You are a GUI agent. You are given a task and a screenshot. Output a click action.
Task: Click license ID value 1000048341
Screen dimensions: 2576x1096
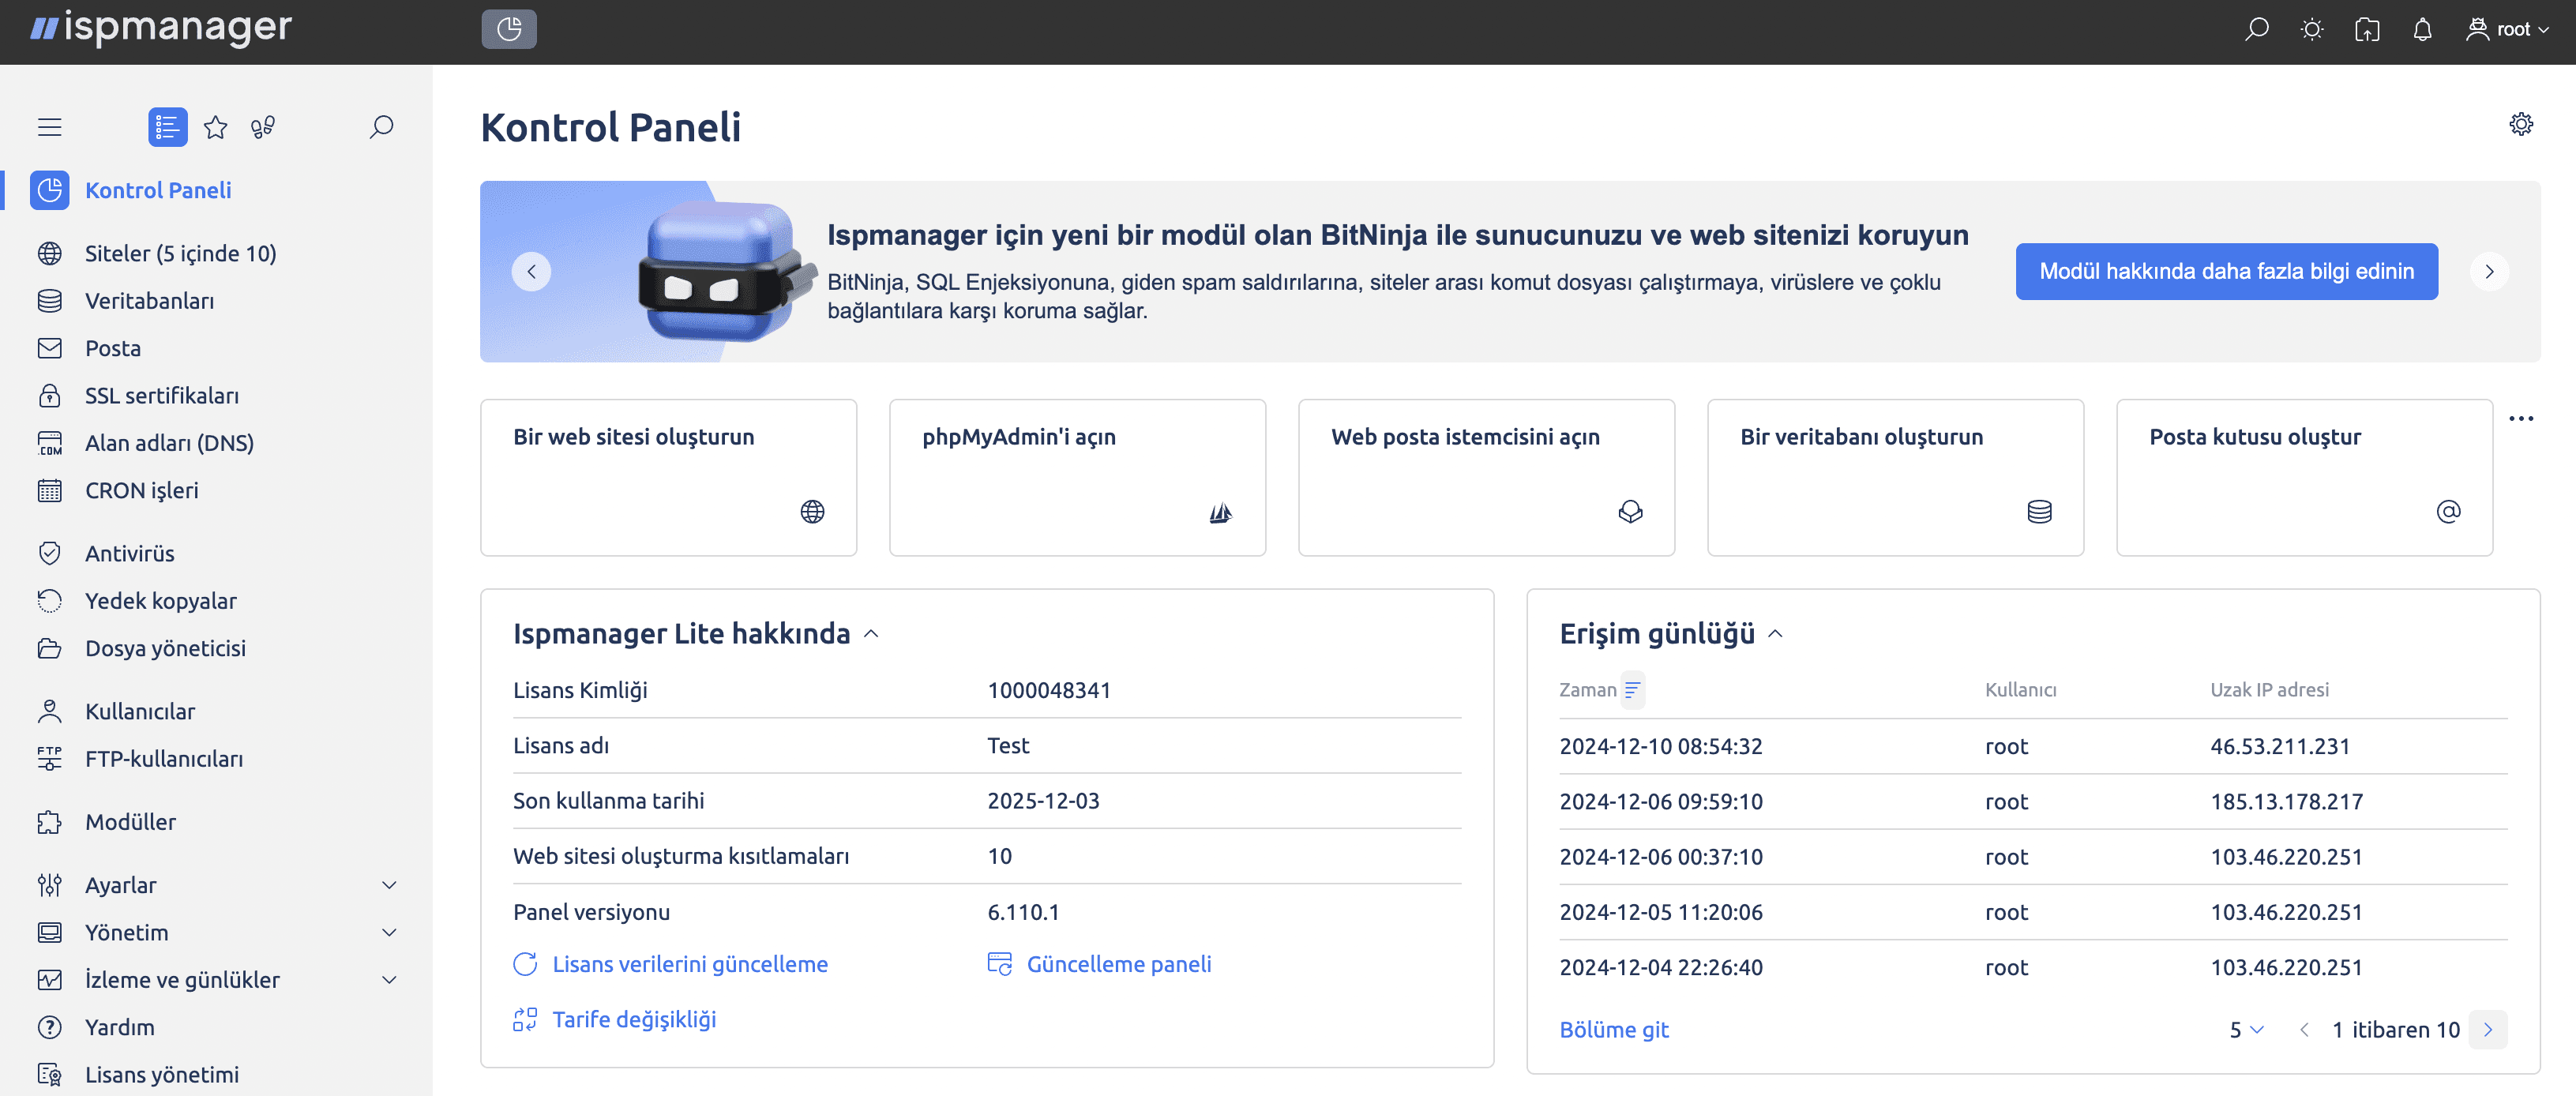pyautogui.click(x=1049, y=691)
